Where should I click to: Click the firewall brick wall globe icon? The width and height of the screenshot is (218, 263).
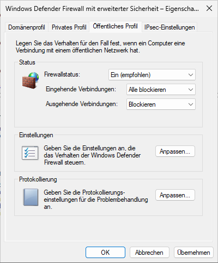[31, 80]
